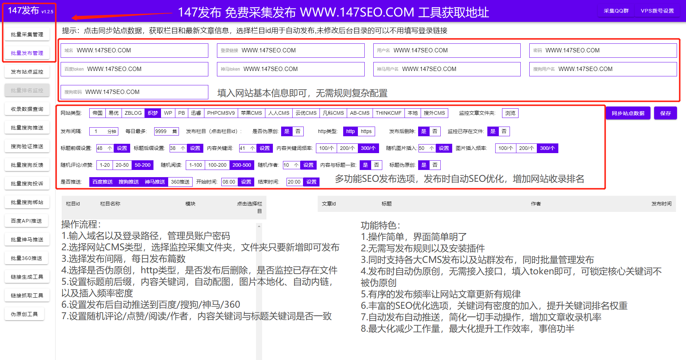Select 收录数据查询 from the sidebar
The width and height of the screenshot is (686, 360).
[27, 109]
